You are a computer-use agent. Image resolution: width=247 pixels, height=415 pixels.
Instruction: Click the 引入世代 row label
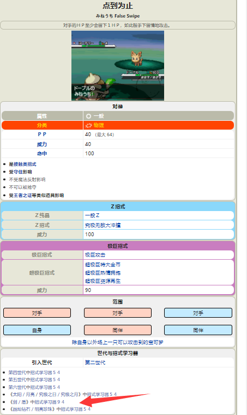coord(42,363)
